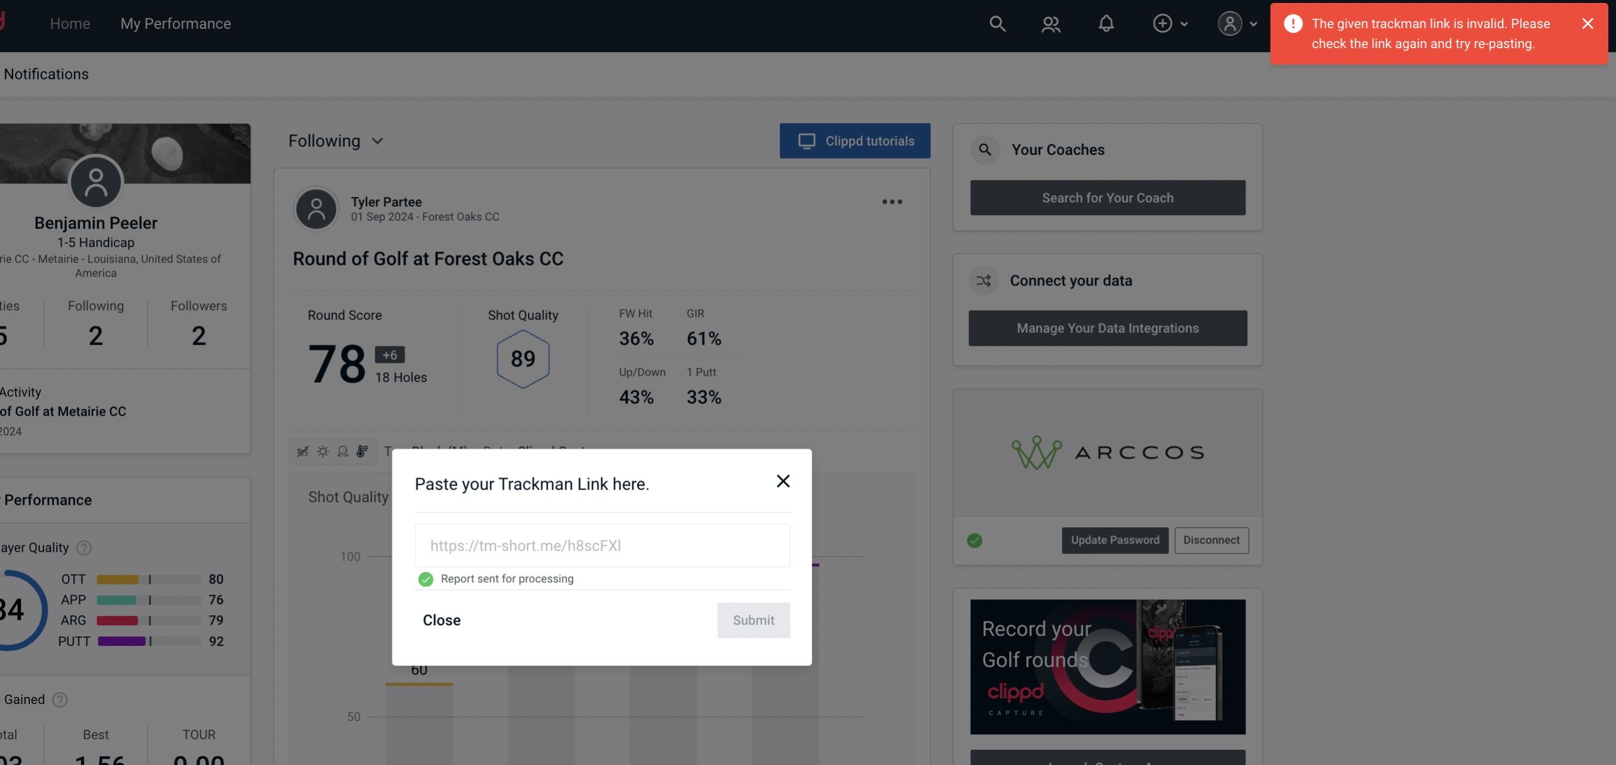
Task: Click the notifications bell icon
Action: (1106, 23)
